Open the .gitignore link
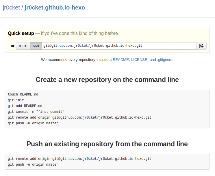This screenshot has height=176, width=215. coord(164,60)
